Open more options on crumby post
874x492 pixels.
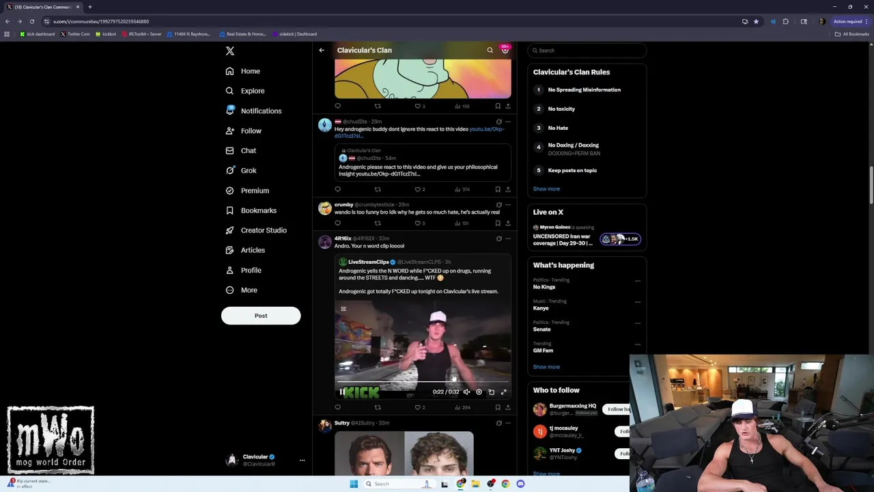click(507, 204)
